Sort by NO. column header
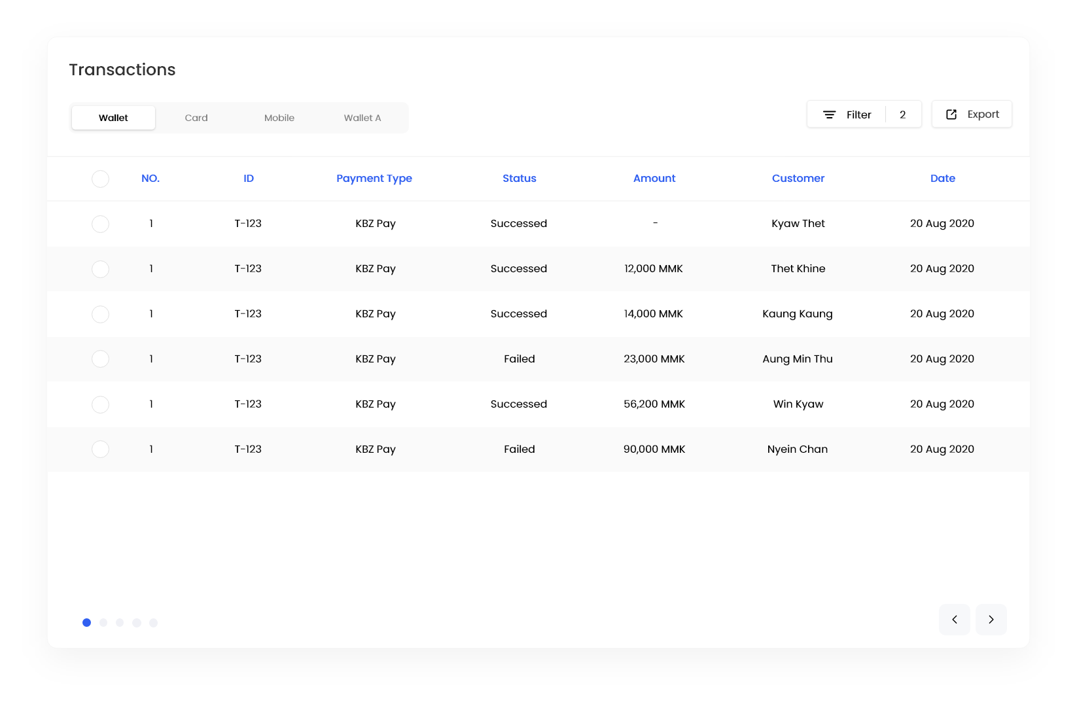This screenshot has width=1077, height=706. (150, 178)
